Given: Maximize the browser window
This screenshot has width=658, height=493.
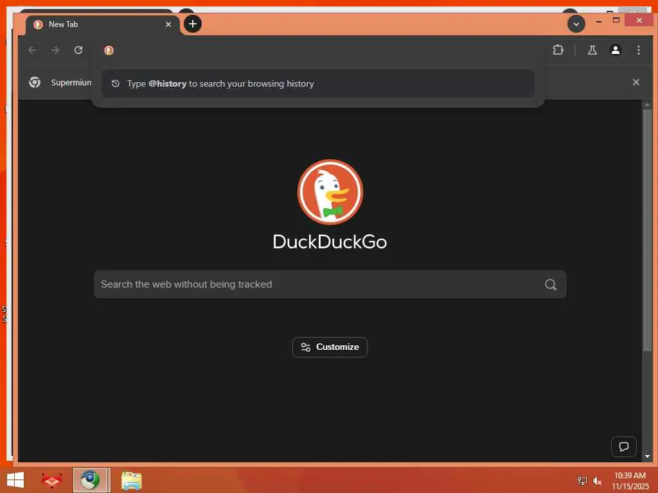Looking at the screenshot, I should point(616,20).
